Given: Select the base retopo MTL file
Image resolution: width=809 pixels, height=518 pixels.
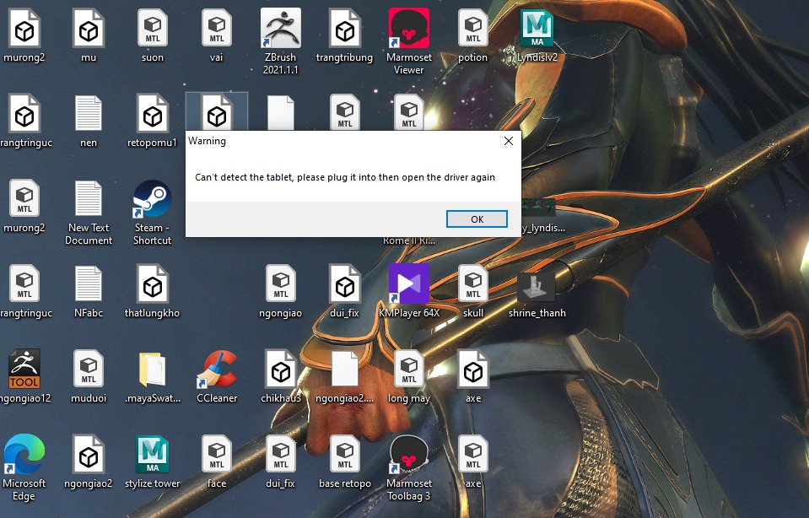Looking at the screenshot, I should (344, 456).
